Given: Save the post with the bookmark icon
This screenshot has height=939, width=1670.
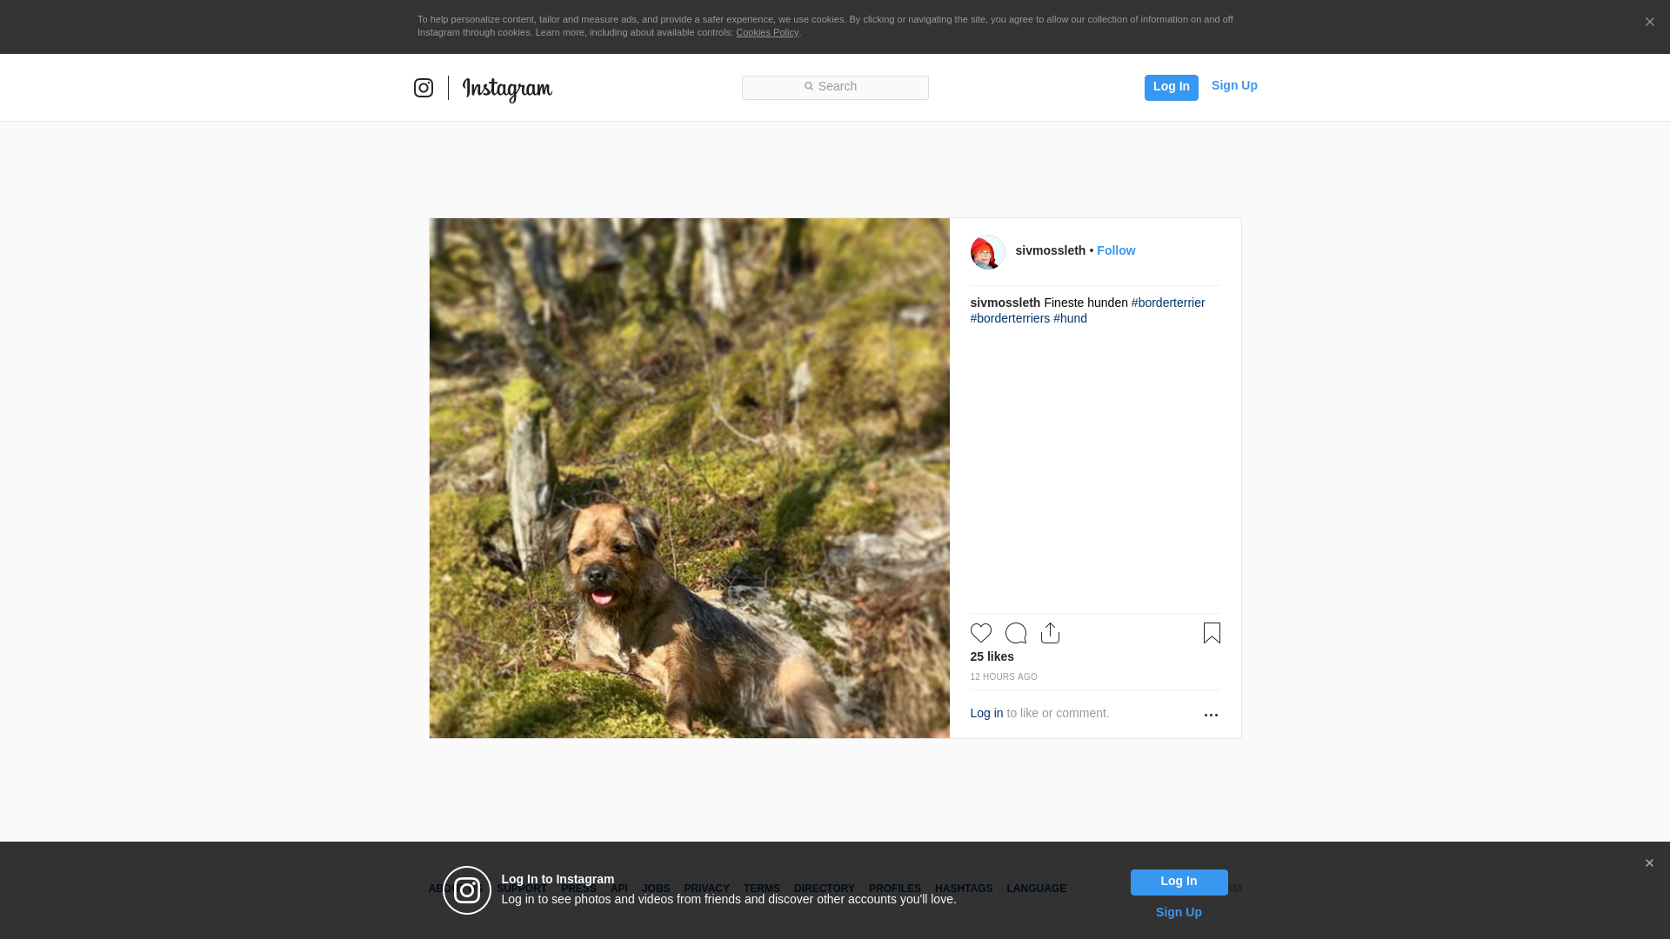Looking at the screenshot, I should click(x=1212, y=633).
